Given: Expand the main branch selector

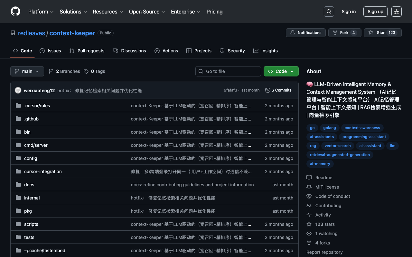Looking at the screenshot, I should click(27, 71).
